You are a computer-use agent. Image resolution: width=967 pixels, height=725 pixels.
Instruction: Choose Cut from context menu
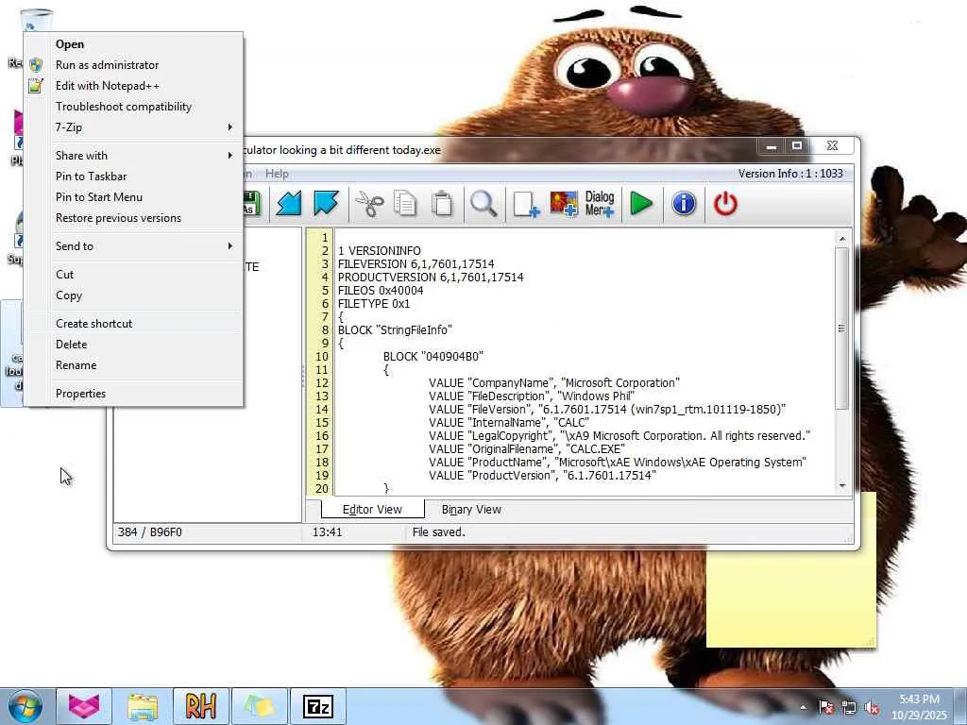tap(134, 275)
